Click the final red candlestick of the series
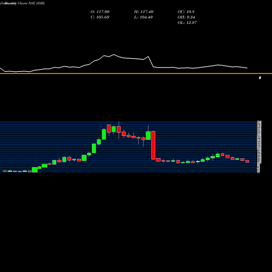Image resolution: width=272 pixels, height=272 pixels. tap(248, 161)
